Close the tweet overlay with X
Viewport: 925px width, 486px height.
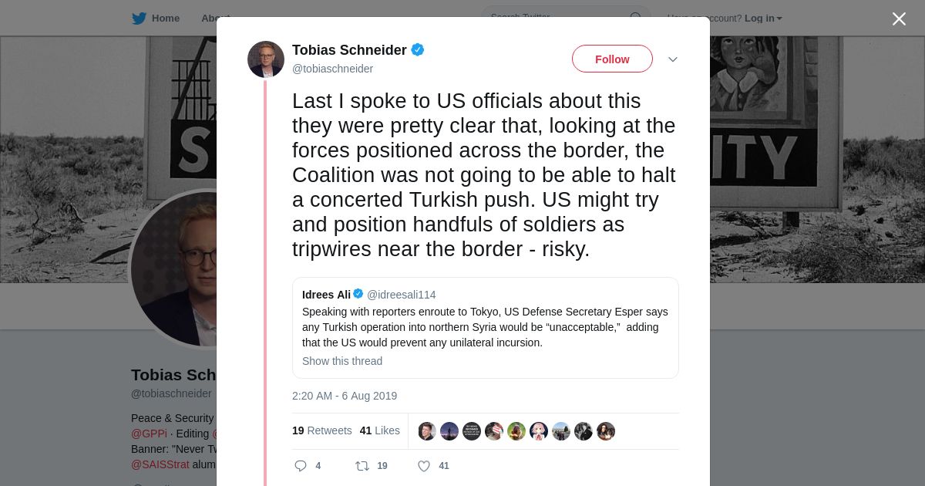pyautogui.click(x=899, y=19)
